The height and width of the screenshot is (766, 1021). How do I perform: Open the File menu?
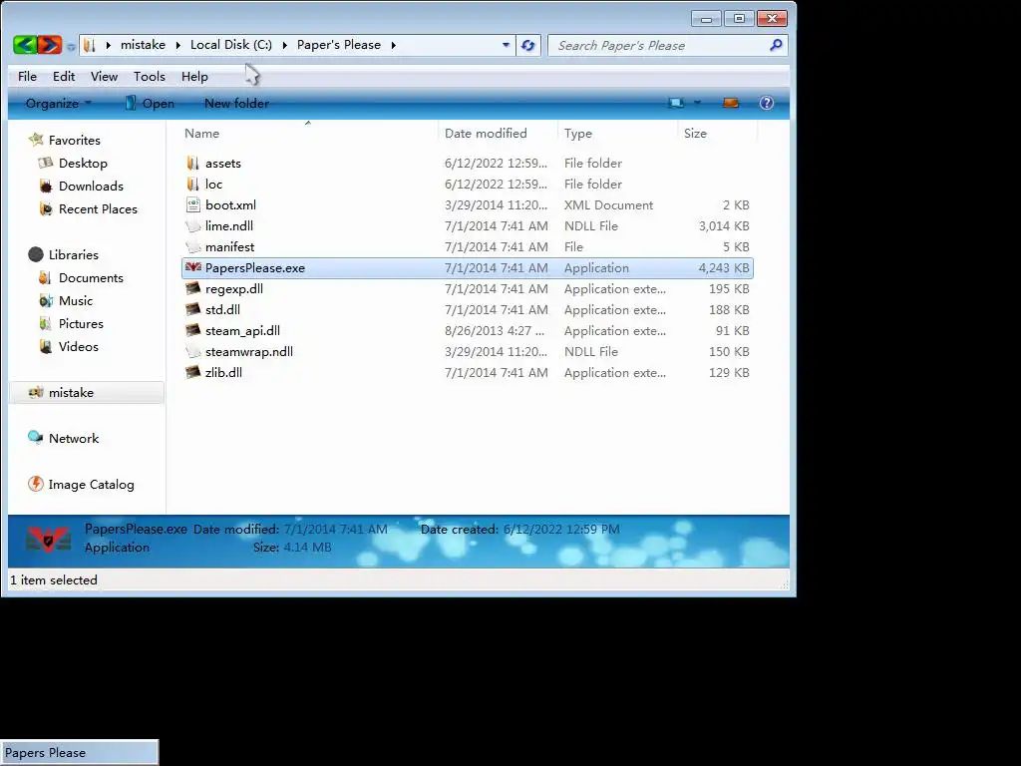[x=27, y=76]
